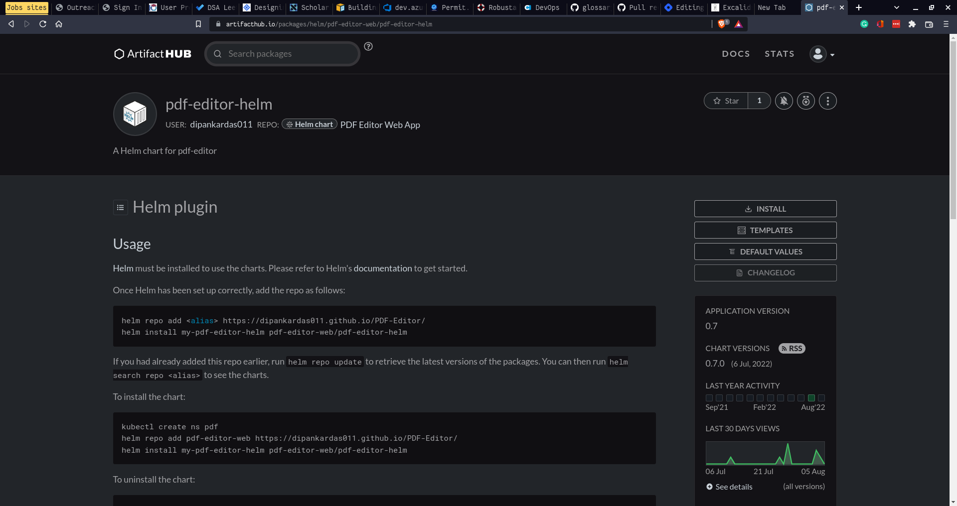
Task: Switch to the DSA Lee tab
Action: tap(216, 7)
